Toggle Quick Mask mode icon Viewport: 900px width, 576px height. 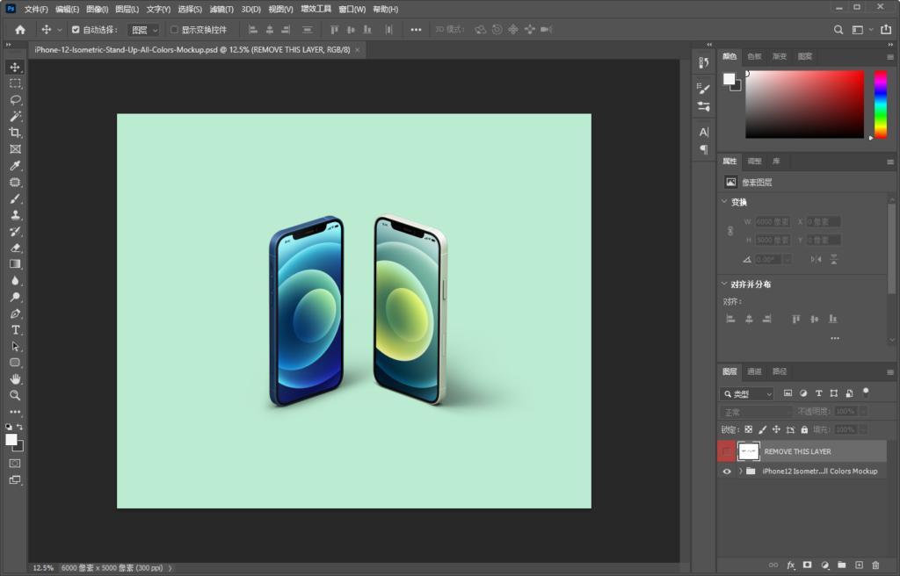coord(15,463)
